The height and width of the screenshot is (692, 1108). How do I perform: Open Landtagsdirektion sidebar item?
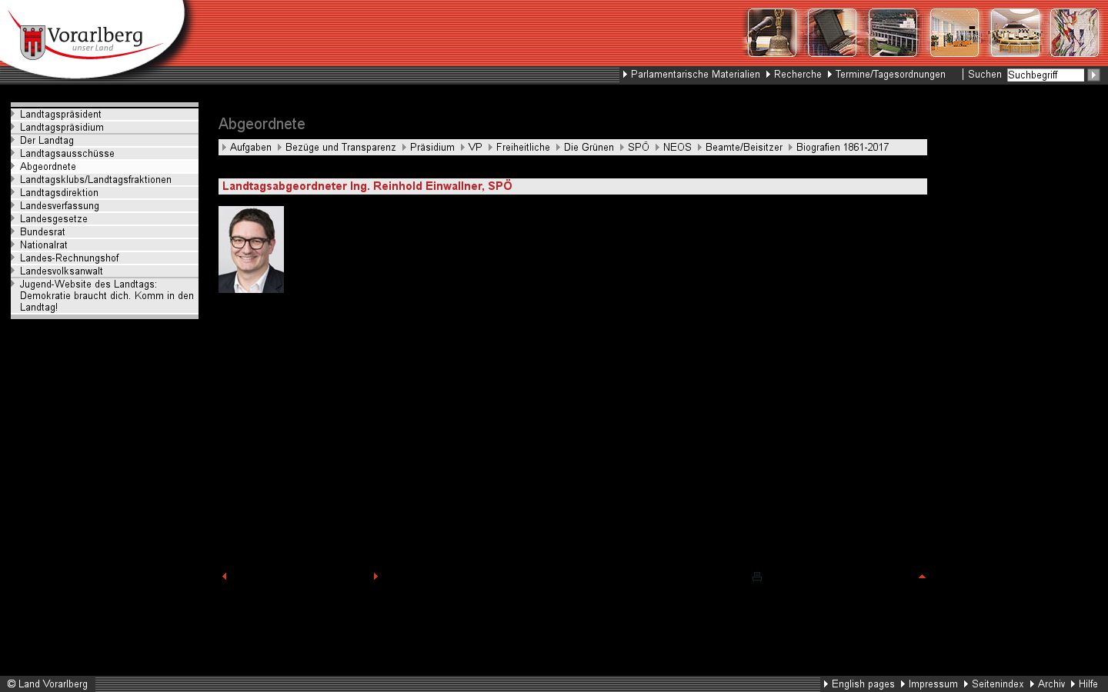105,193
